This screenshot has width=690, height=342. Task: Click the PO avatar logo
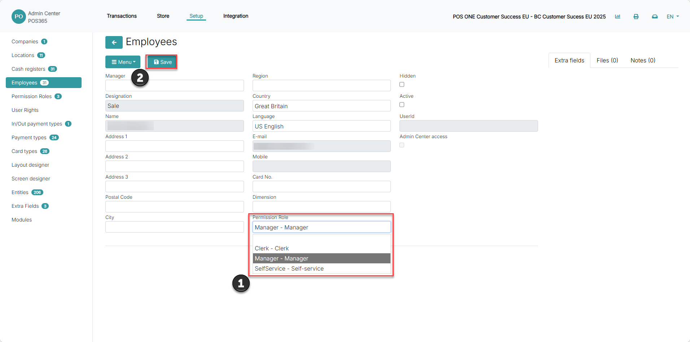(x=19, y=17)
